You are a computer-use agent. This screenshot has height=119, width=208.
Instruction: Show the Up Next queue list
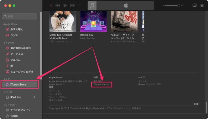point(202,5)
